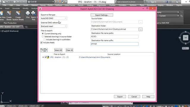This screenshot has width=190, height=107.
Task: Open Export to file type dropdown
Action: pos(53,18)
